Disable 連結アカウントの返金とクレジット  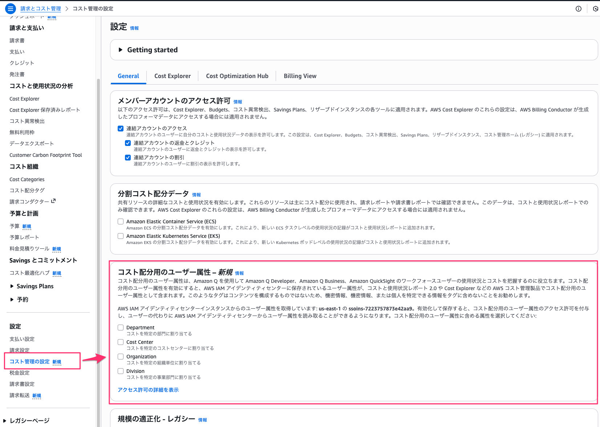tap(128, 143)
